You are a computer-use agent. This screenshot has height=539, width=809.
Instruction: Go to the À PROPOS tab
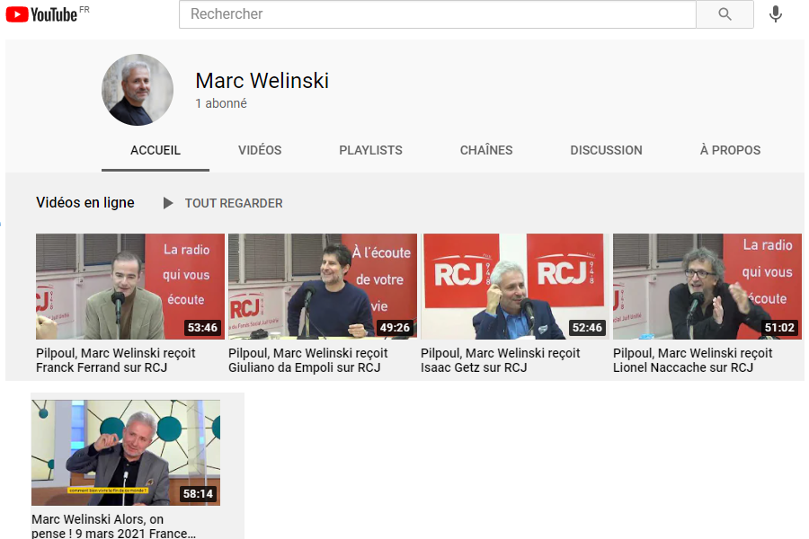coord(728,150)
